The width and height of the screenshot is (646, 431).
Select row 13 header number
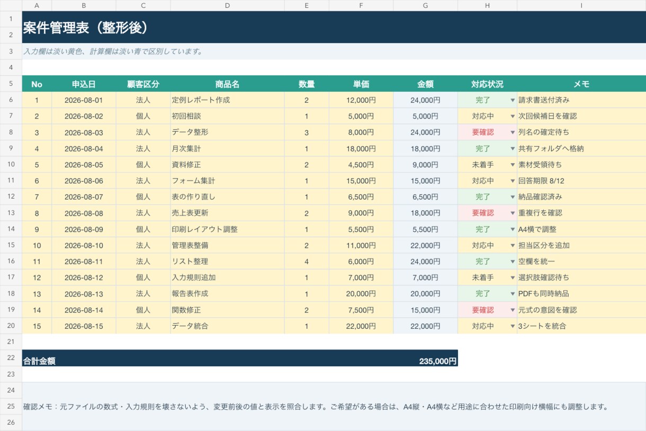click(x=11, y=213)
